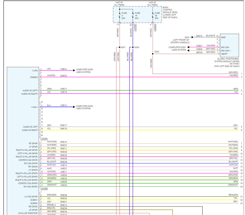
Task: Click the I CAN+ blue arrow head
Action: click(74, 107)
